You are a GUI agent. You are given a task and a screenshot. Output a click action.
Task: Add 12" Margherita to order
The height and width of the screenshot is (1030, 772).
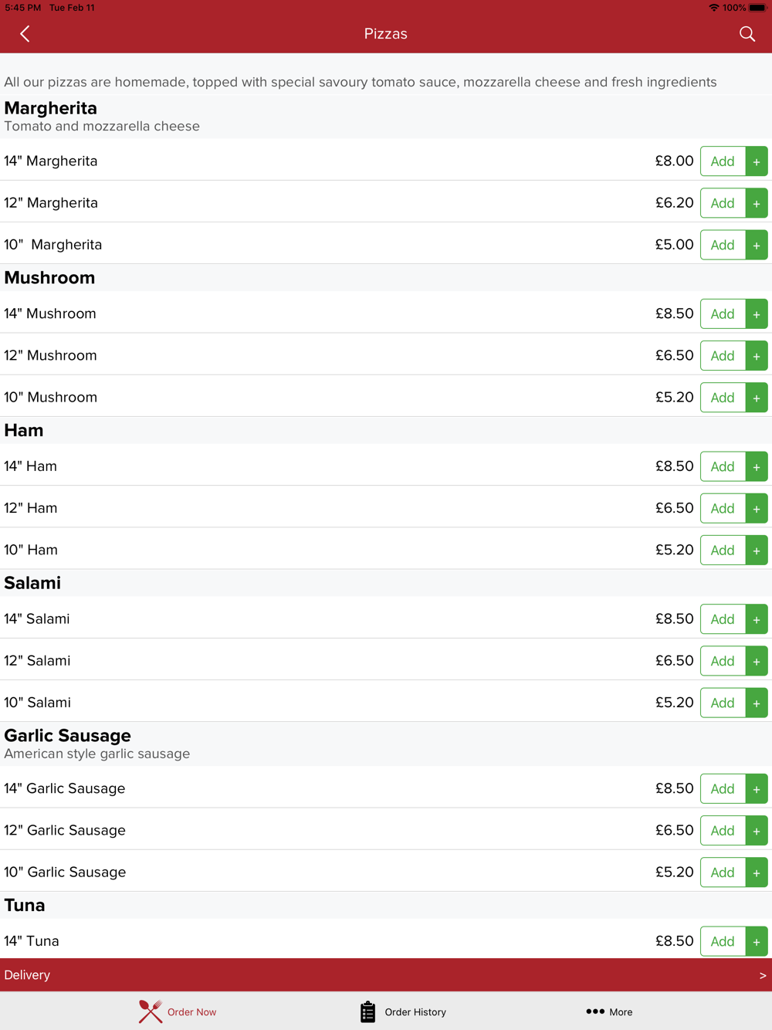[x=723, y=203]
